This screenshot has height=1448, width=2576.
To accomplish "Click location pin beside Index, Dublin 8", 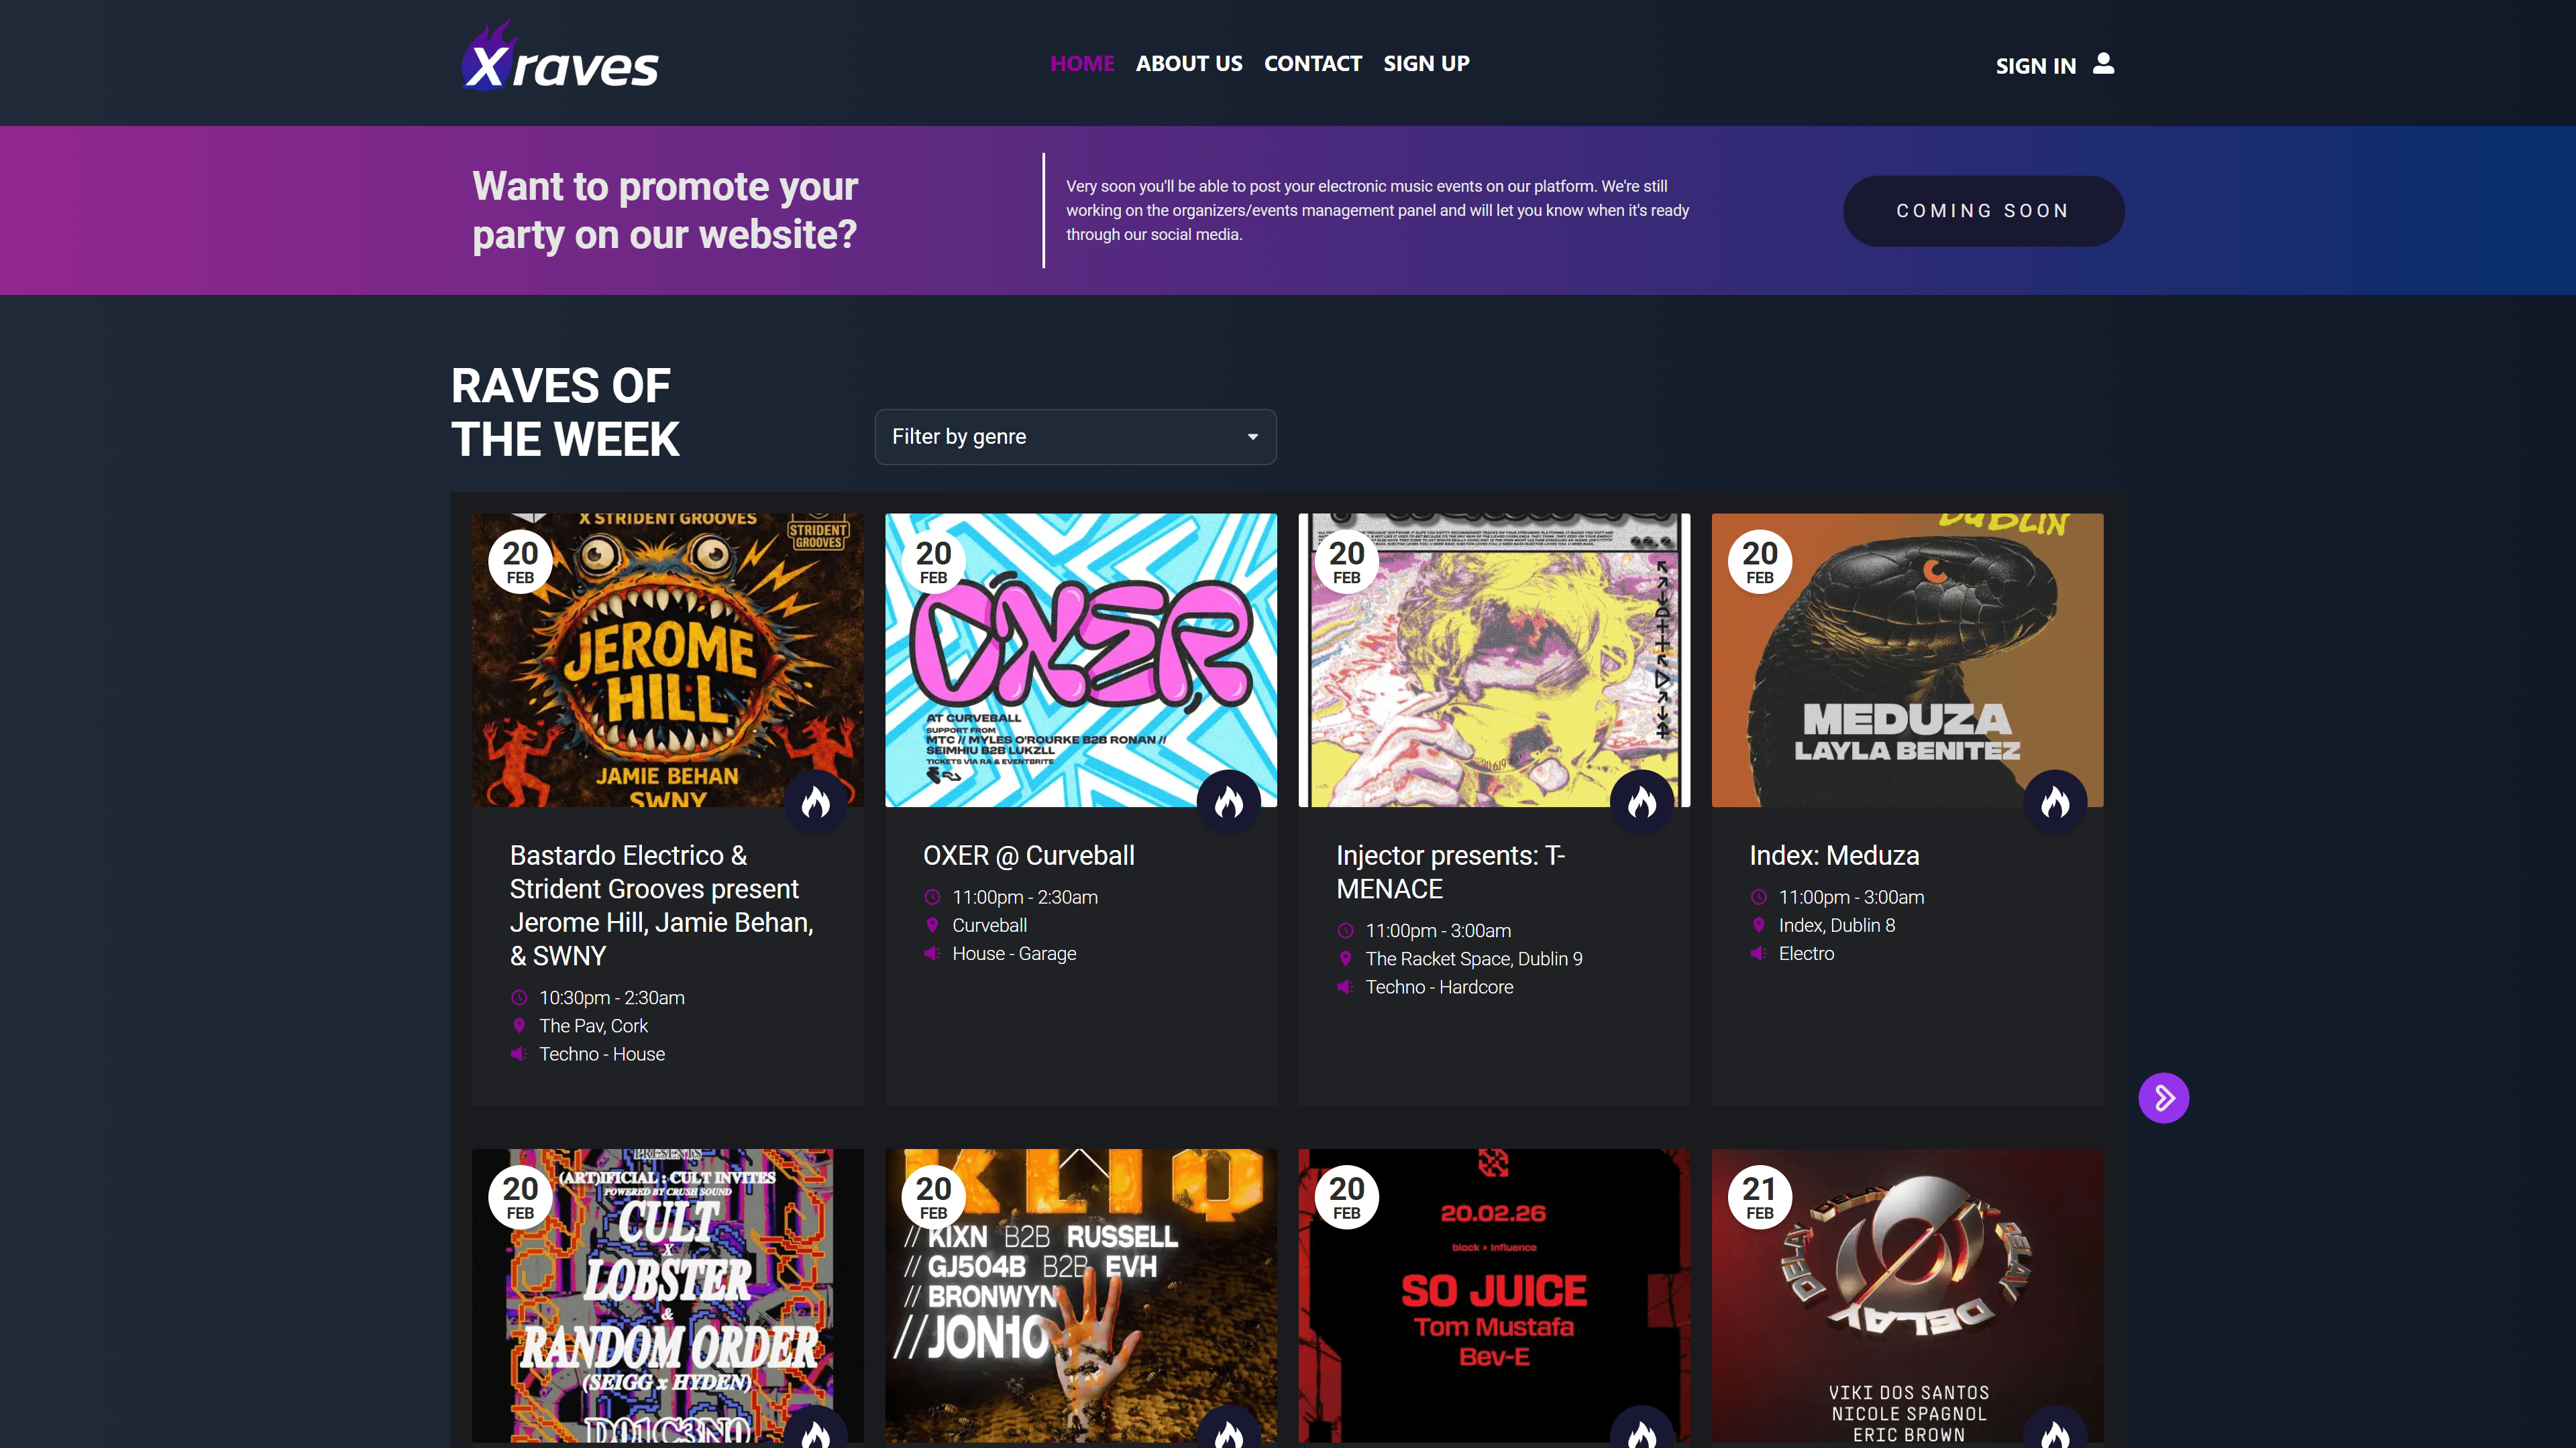I will (1758, 924).
